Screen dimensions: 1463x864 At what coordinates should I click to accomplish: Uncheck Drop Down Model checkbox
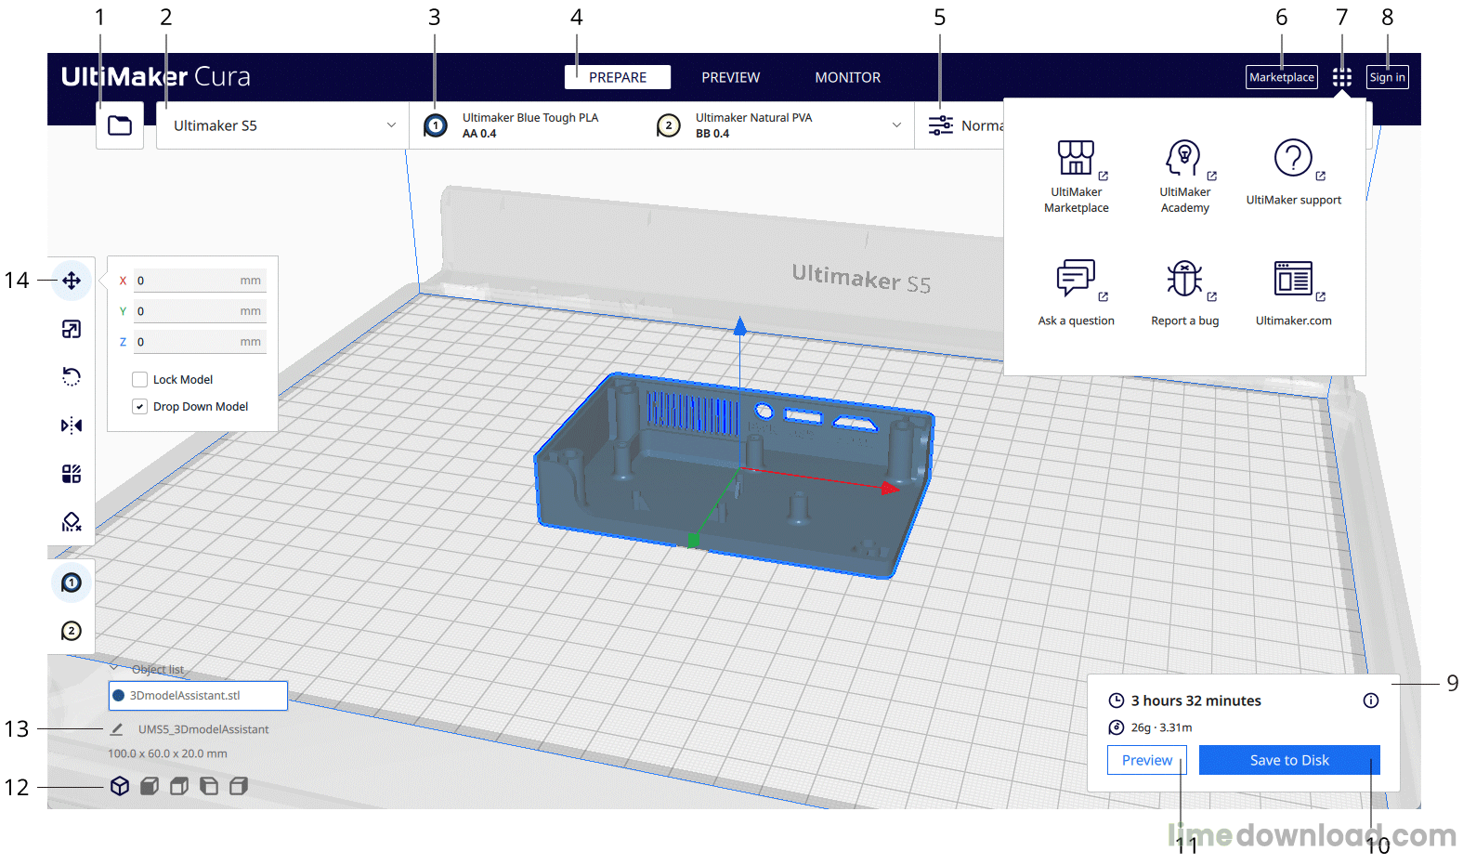click(140, 406)
